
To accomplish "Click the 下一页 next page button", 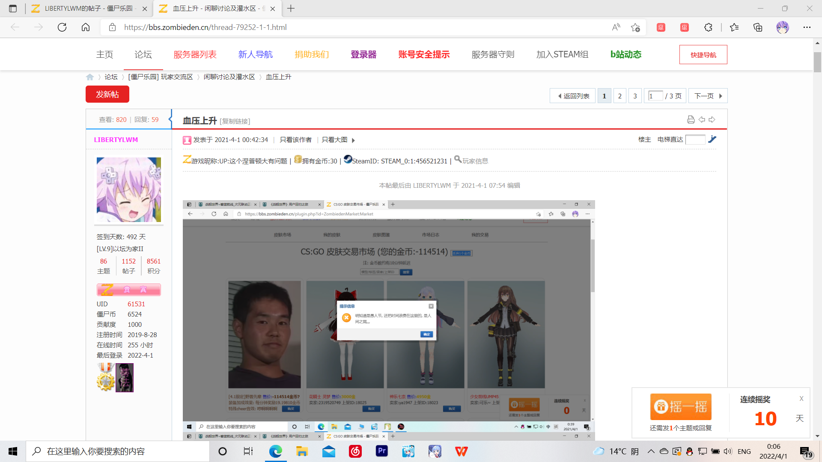I will [708, 96].
